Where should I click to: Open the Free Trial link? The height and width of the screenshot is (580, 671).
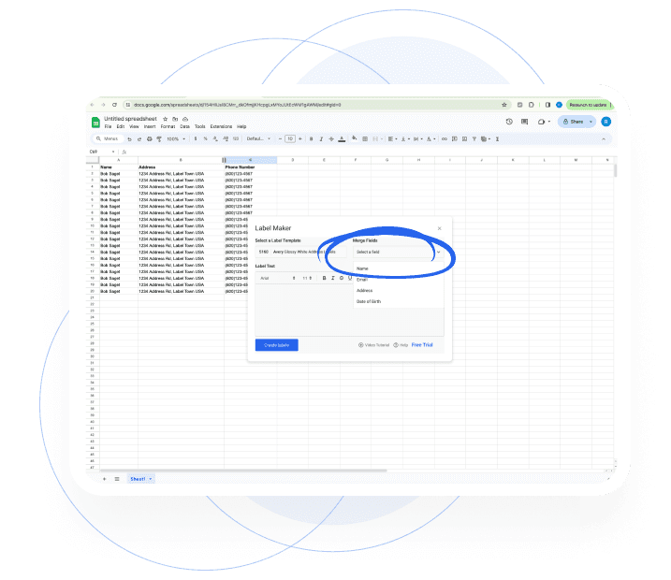pos(422,345)
